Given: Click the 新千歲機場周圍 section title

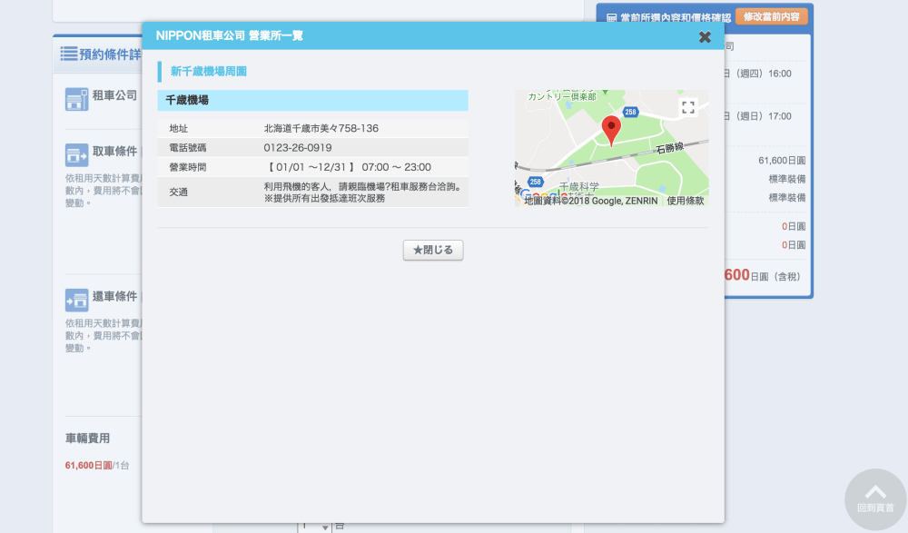Looking at the screenshot, I should 209,71.
